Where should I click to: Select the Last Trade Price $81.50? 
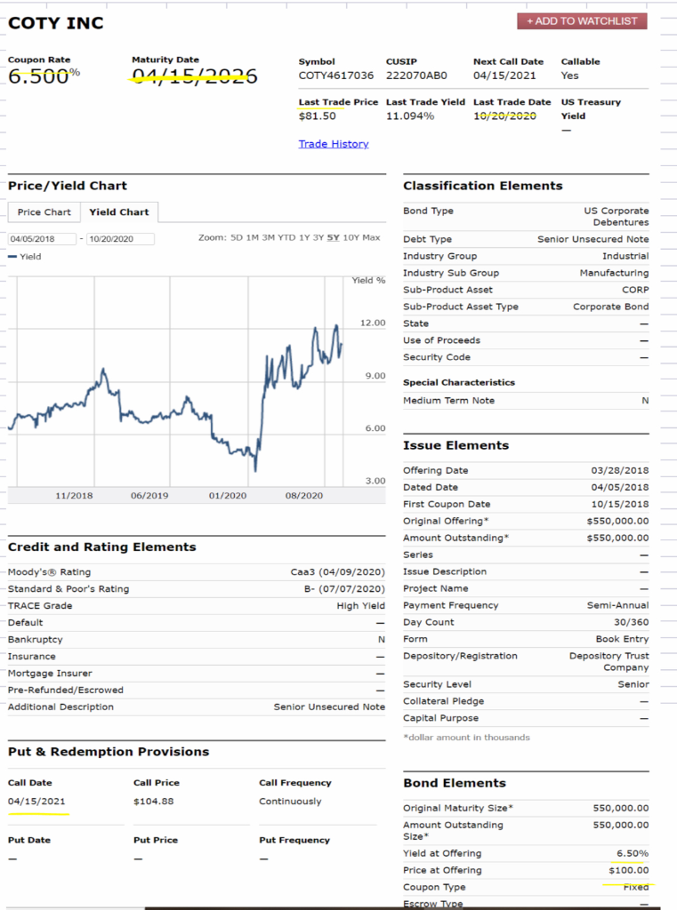pos(318,116)
